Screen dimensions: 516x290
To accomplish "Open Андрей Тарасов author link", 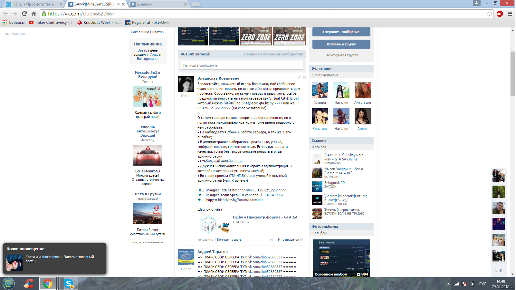I will point(212,252).
